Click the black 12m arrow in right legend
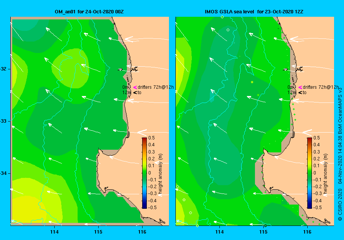The width and height of the screenshot is (344, 240). [300, 93]
